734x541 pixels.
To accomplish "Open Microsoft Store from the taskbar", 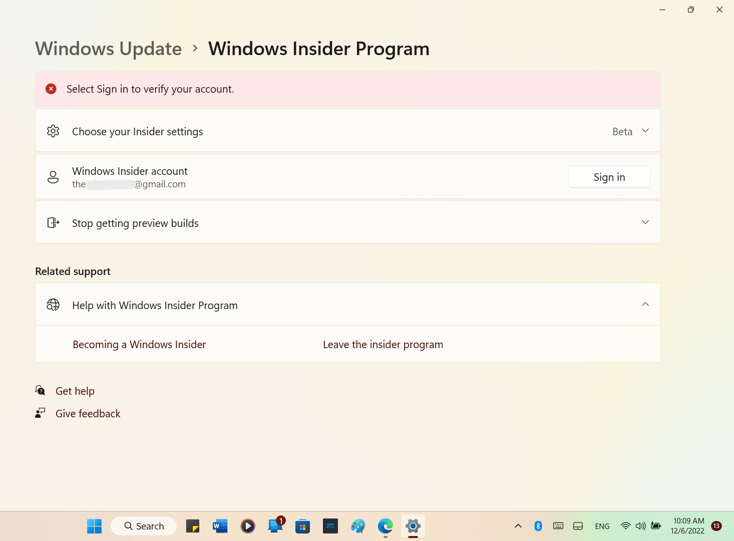I will click(x=303, y=526).
